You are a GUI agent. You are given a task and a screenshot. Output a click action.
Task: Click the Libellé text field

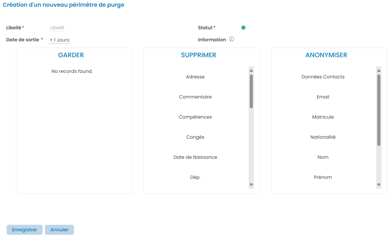click(x=57, y=28)
